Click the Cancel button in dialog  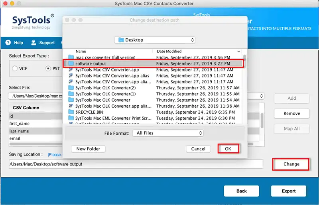pyautogui.click(x=198, y=149)
